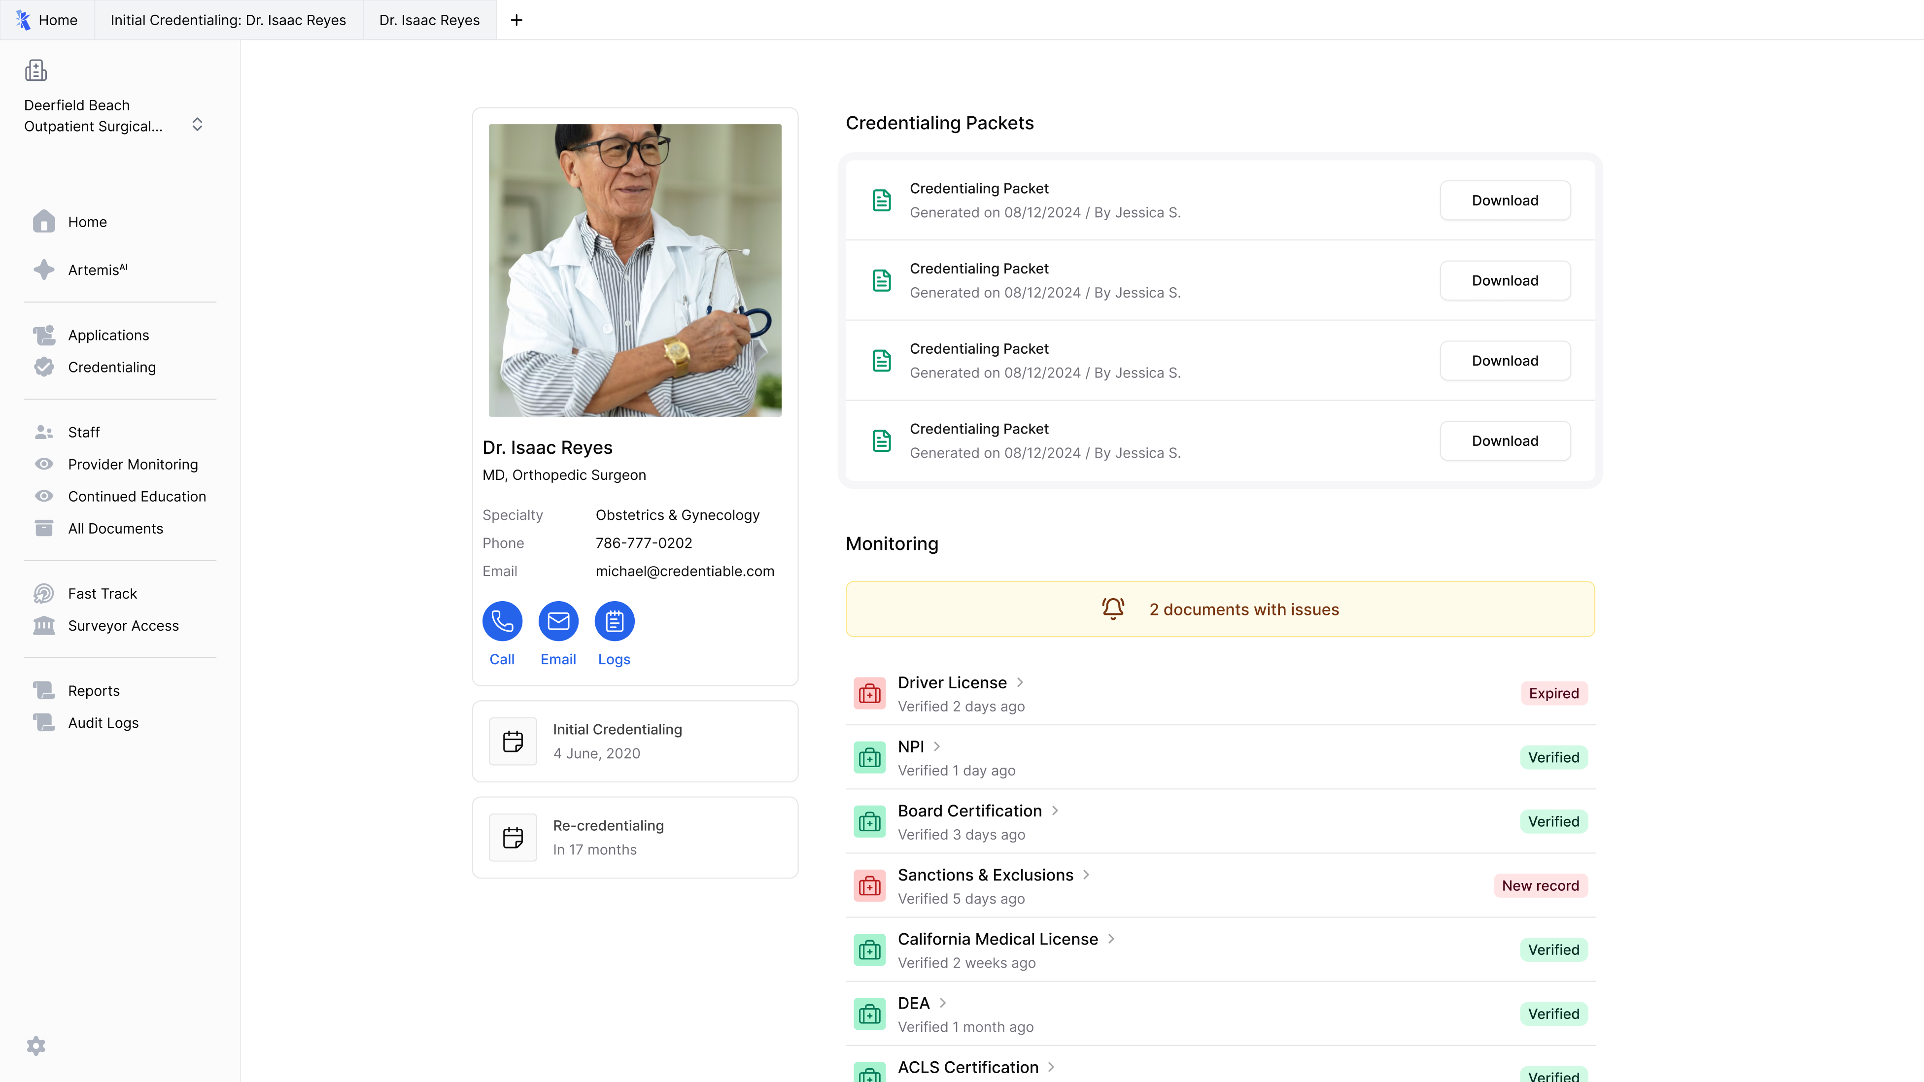Expand the Sanctions & Exclusions chevron
This screenshot has width=1924, height=1082.
click(1086, 875)
